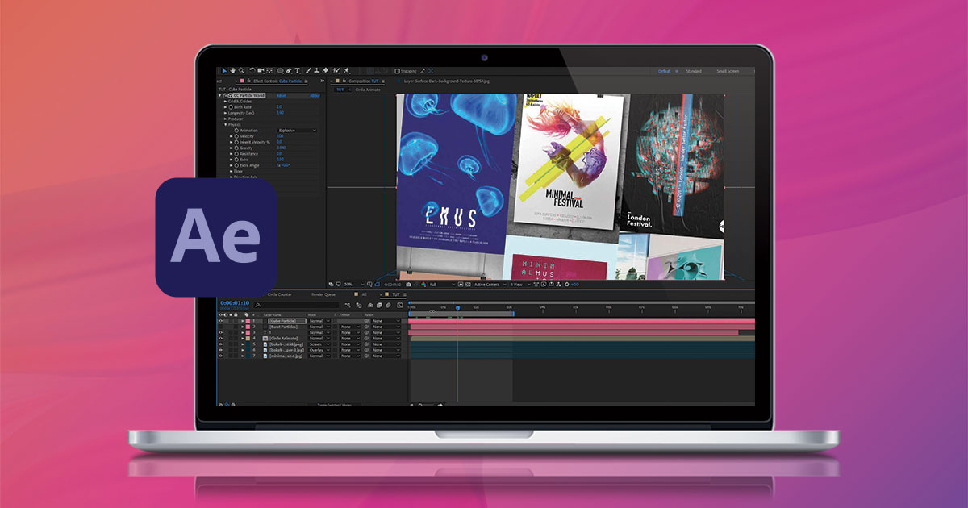Image resolution: width=968 pixels, height=508 pixels.
Task: Click the motion blur icon in timeline
Action: tap(389, 306)
